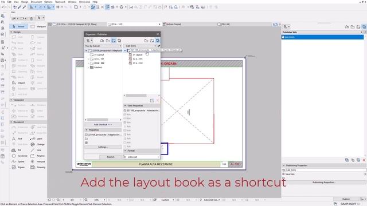Screen dimensions: 367x206
Task: Expand 02 A - 101 in left tree
Action: pyautogui.click(x=88, y=59)
